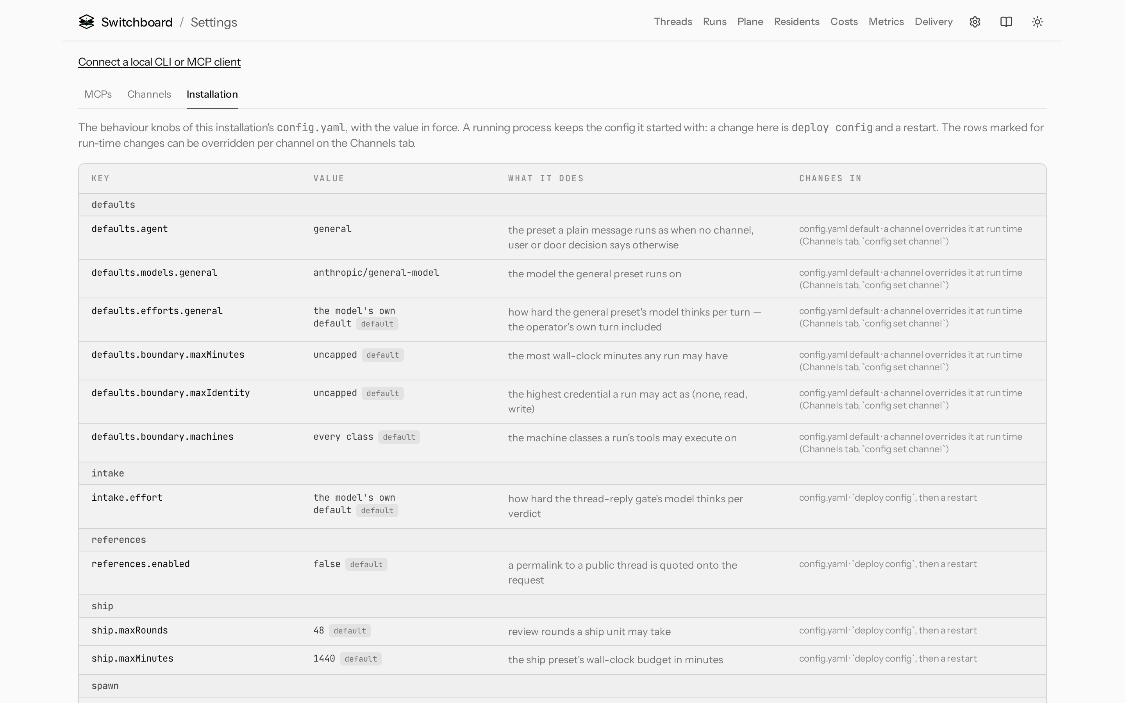Select the Installation tab
The width and height of the screenshot is (1125, 703).
[212, 95]
